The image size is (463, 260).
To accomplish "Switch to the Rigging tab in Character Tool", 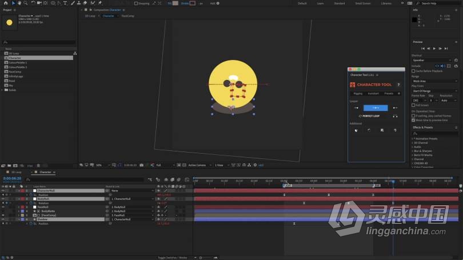I will pyautogui.click(x=357, y=93).
